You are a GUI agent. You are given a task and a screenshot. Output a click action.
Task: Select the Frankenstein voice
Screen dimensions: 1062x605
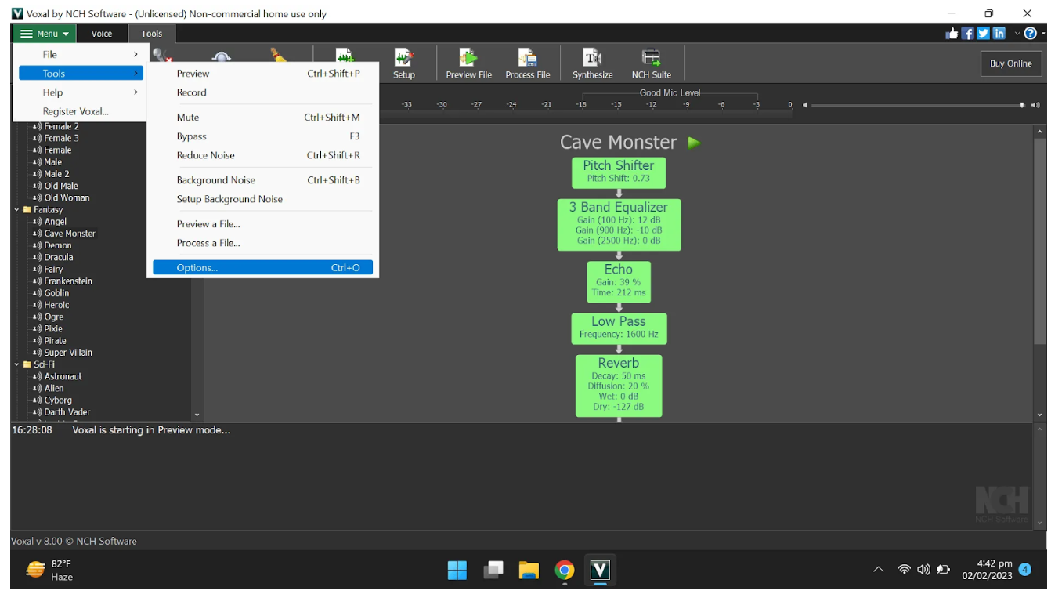[68, 281]
